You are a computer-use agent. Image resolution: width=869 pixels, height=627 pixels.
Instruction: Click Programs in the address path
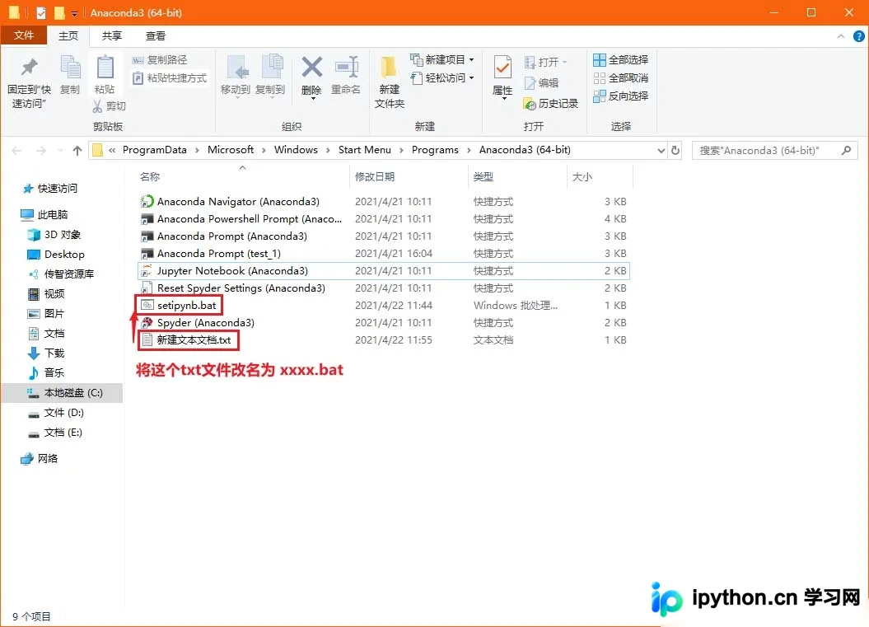tap(435, 150)
